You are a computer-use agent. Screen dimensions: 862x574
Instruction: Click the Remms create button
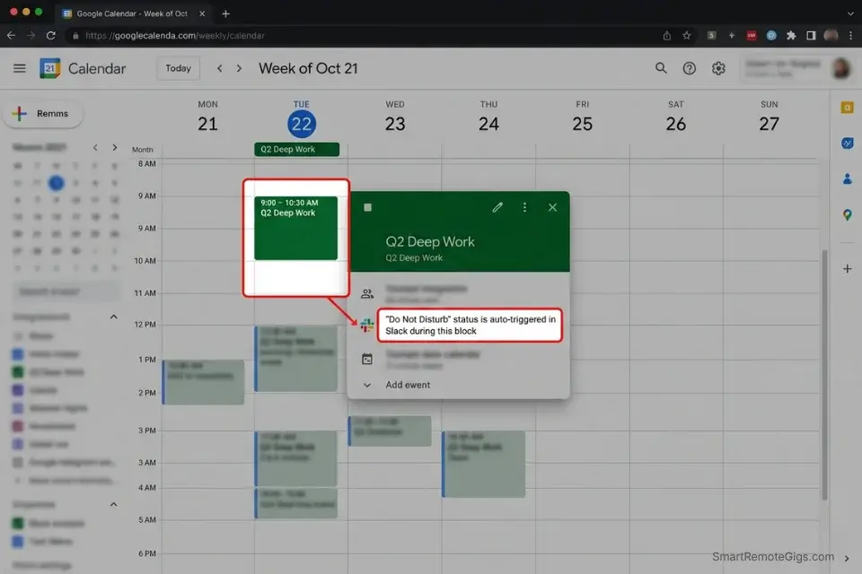[43, 114]
